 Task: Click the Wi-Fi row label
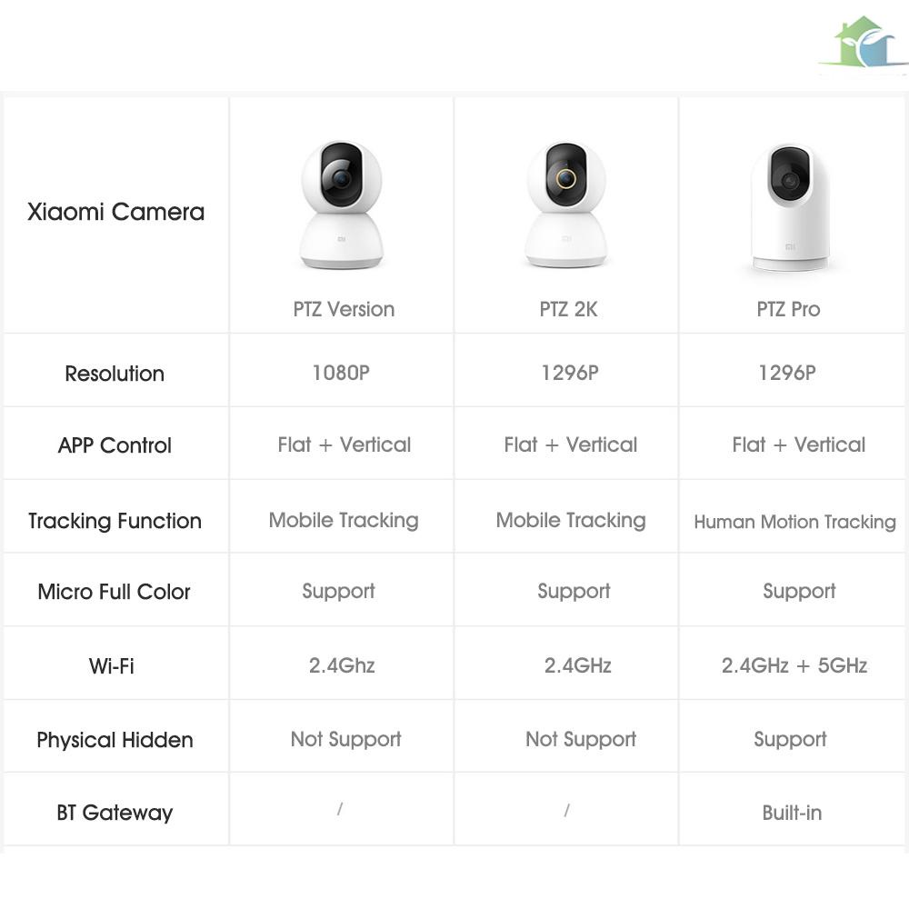click(112, 665)
